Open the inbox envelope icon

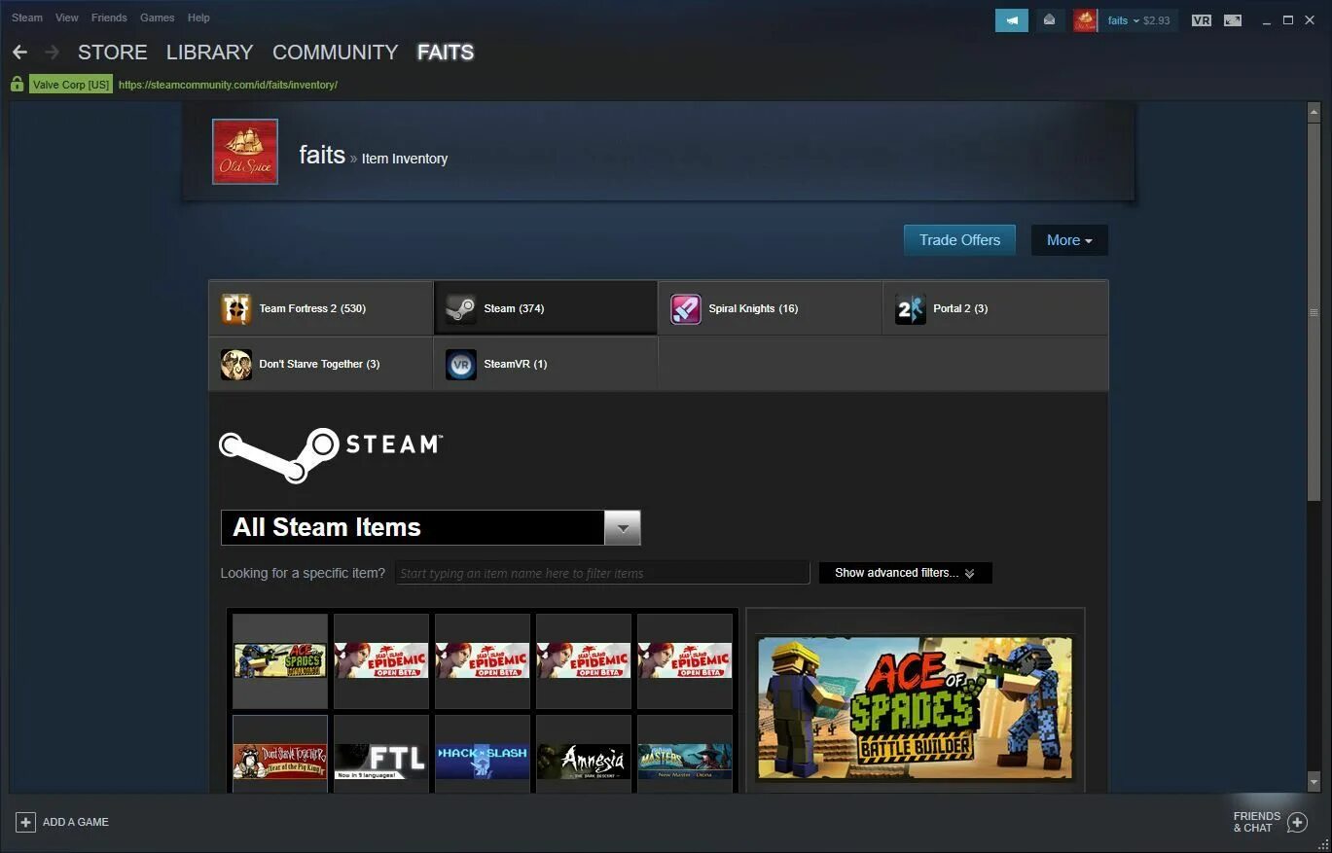tap(1050, 20)
